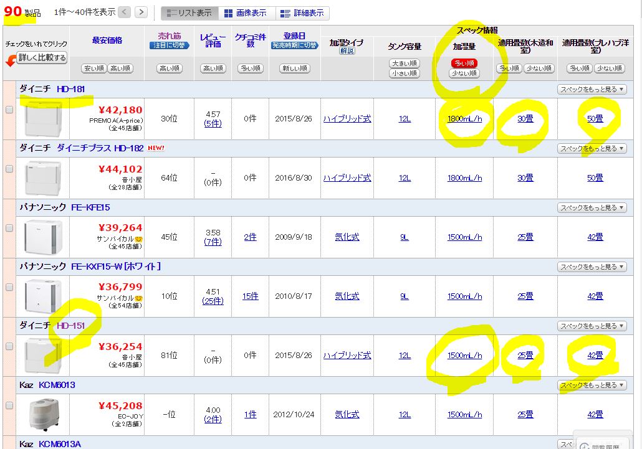The height and width of the screenshot is (449, 642).
Task: Click ハイブリッド式 type link for HD-181
Action: (347, 118)
